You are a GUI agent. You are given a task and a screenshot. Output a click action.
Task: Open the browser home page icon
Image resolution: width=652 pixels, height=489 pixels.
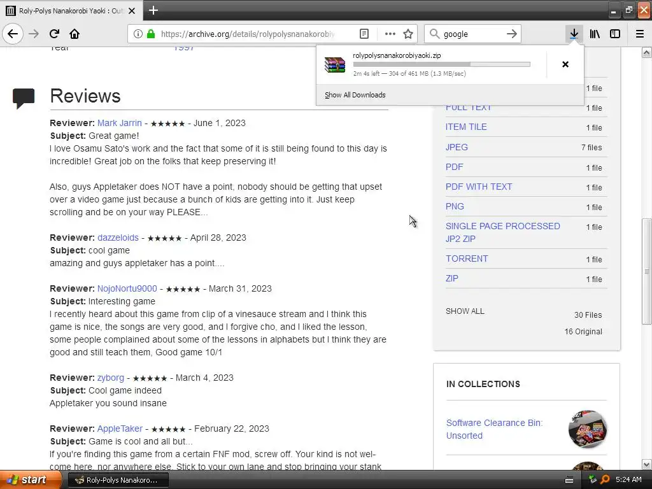coord(74,34)
